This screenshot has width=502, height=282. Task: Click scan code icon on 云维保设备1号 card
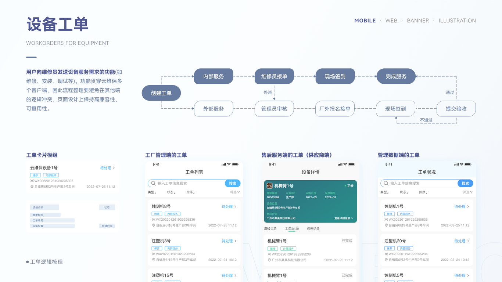click(x=32, y=181)
